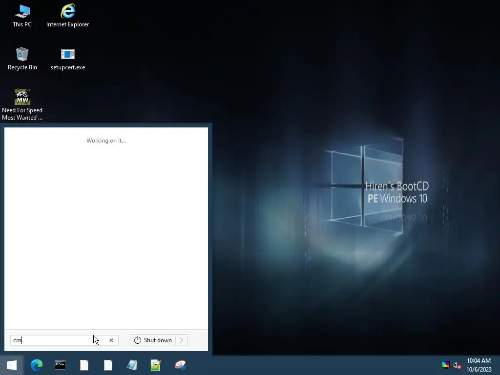The image size is (500, 375).
Task: Open the green notepad with pencil taskbar icon
Action: point(156,365)
